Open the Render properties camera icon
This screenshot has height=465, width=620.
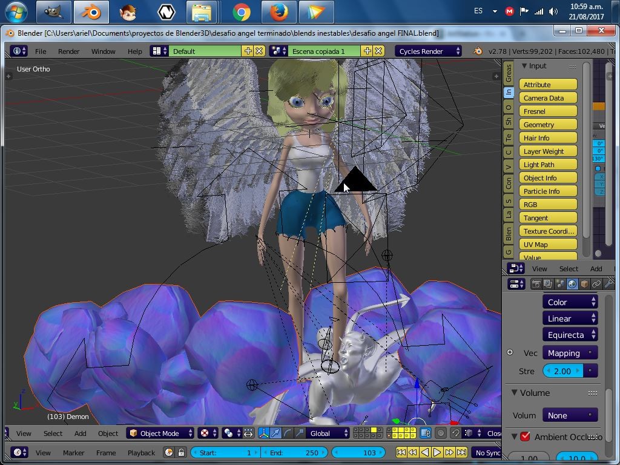(x=536, y=283)
